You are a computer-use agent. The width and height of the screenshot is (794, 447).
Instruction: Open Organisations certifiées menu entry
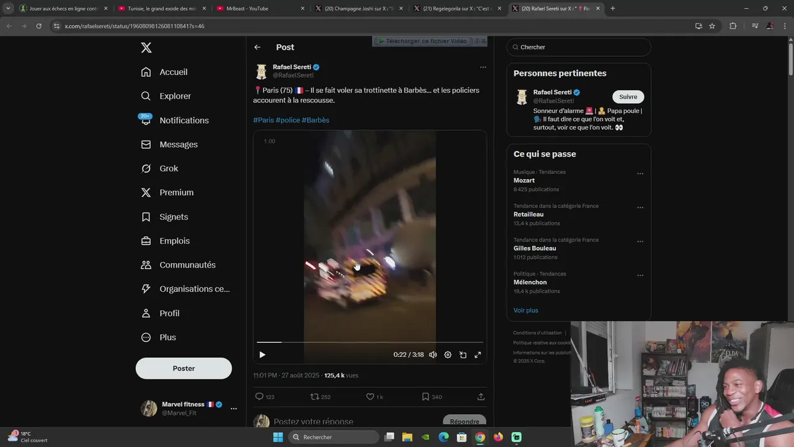coord(185,289)
